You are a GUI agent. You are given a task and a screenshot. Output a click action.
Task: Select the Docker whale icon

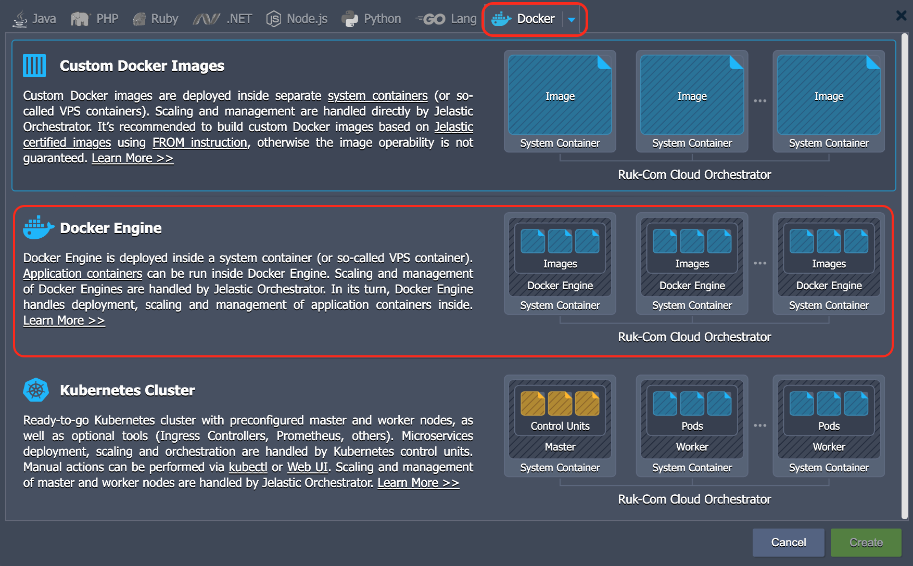pos(501,18)
